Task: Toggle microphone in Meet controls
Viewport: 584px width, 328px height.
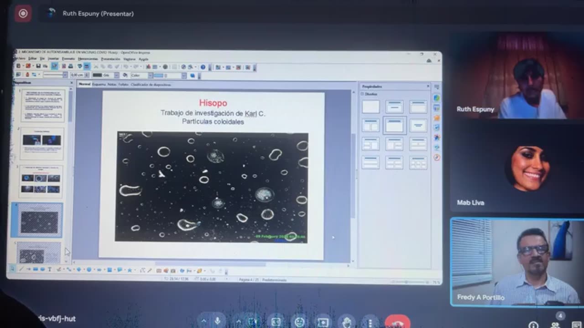Action: (x=218, y=322)
